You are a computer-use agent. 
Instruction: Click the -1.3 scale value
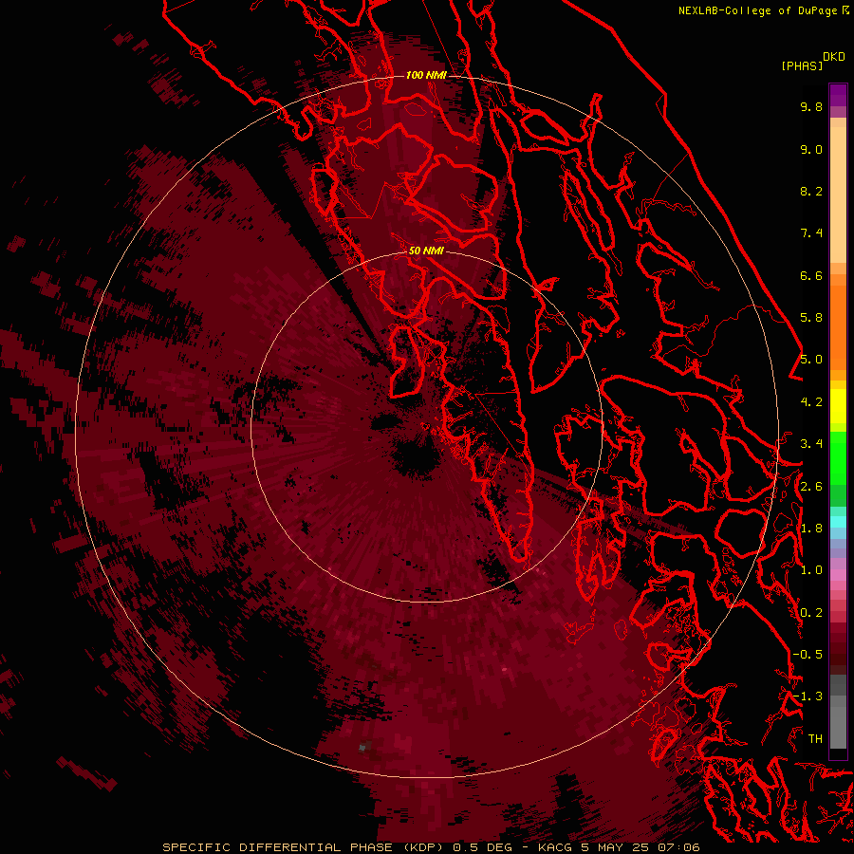click(808, 696)
